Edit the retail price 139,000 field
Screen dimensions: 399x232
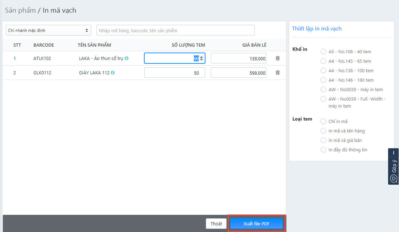click(x=238, y=59)
